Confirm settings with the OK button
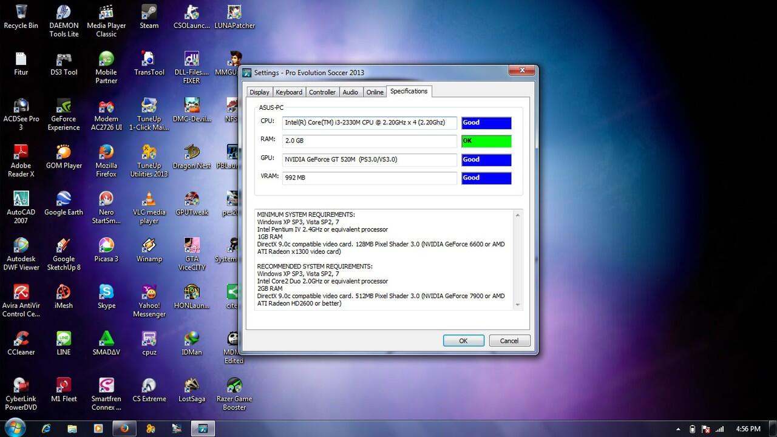The width and height of the screenshot is (777, 437). (463, 340)
